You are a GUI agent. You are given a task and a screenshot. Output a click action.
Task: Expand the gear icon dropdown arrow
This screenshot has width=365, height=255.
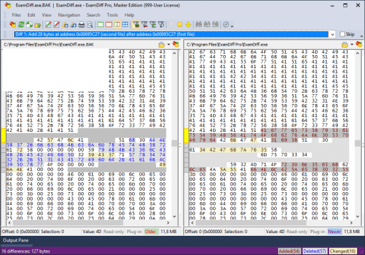tap(232, 26)
